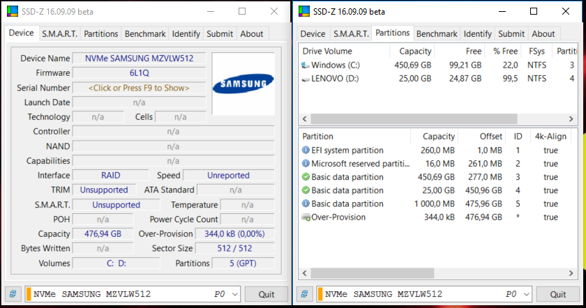Click right arrow of drive volume scrollbar
Screen dimensions: 586x308
point(571,118)
